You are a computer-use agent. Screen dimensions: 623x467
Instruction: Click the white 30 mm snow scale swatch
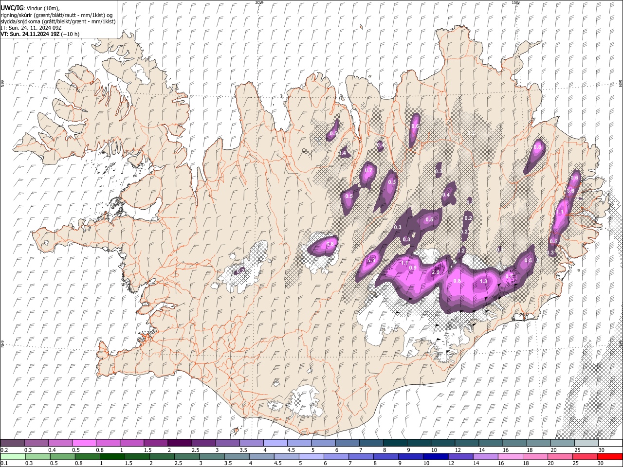click(609, 443)
